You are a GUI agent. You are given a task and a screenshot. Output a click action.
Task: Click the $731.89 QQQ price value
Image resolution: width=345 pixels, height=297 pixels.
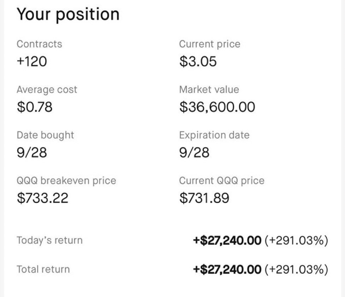coord(204,198)
